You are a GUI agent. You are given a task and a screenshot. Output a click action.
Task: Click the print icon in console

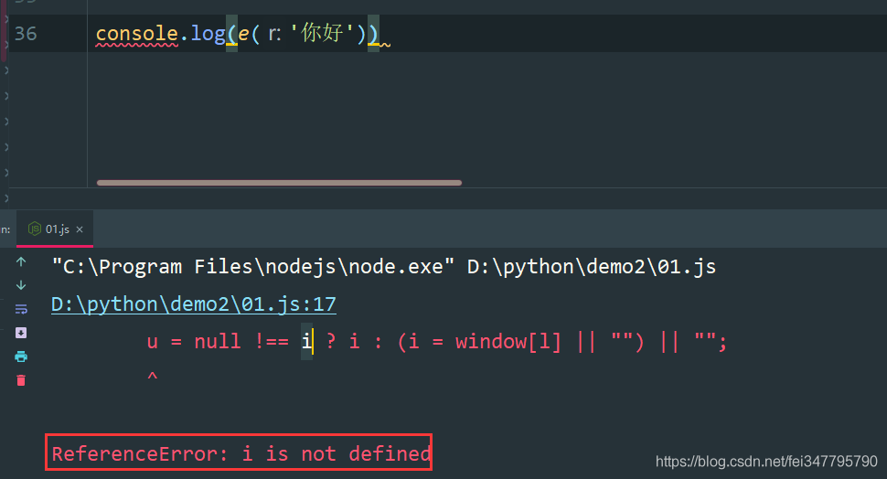(21, 357)
